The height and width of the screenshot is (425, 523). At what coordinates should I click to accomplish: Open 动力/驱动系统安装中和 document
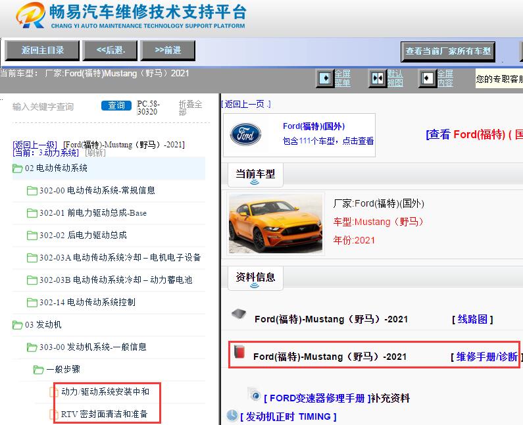105,391
